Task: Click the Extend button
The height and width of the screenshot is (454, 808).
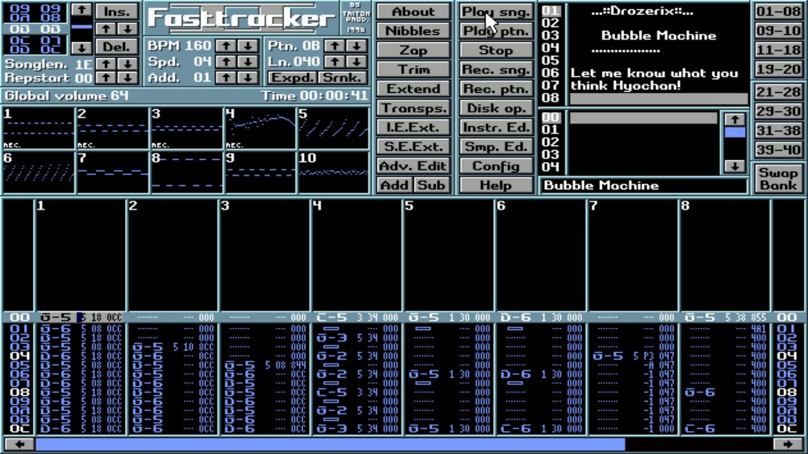Action: point(413,89)
